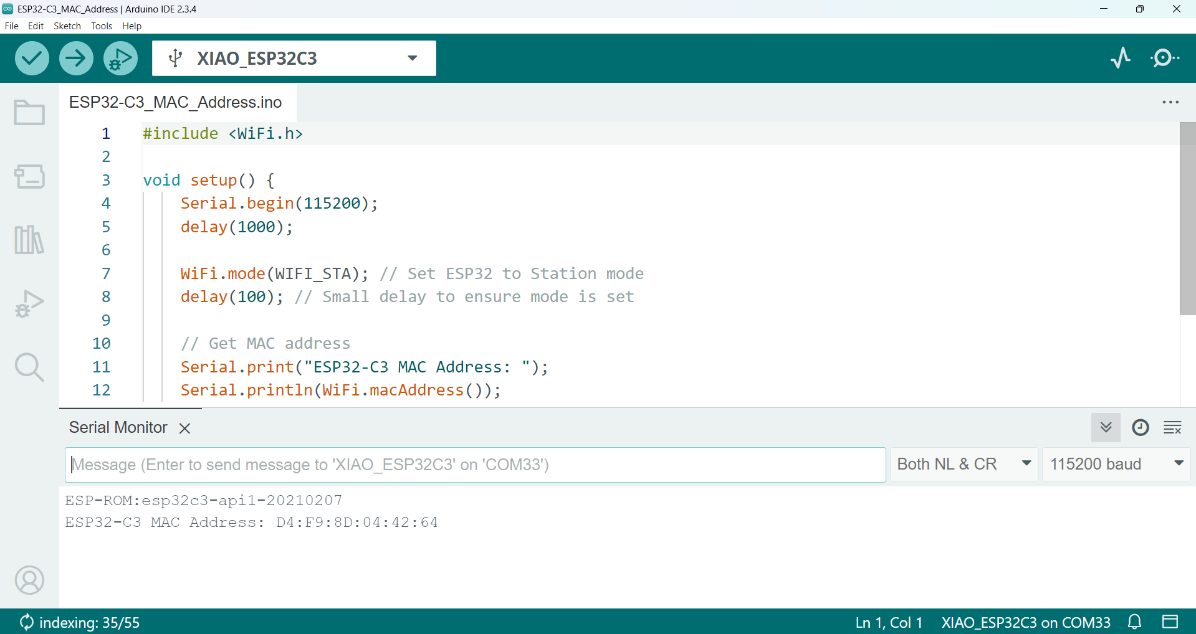Screen dimensions: 1196x634
Task: Open the Search sidebar icon
Action: tap(29, 367)
